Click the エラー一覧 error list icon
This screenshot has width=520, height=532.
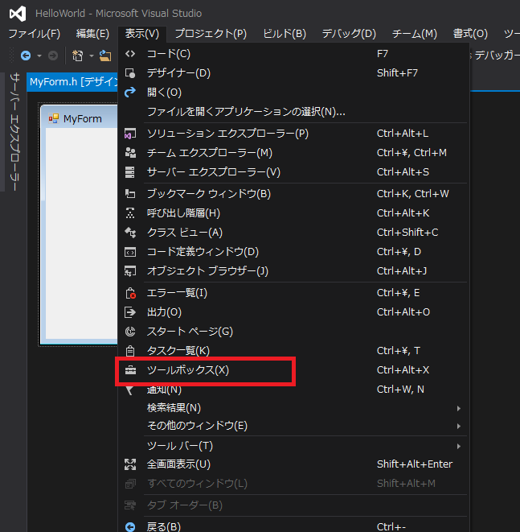[130, 293]
